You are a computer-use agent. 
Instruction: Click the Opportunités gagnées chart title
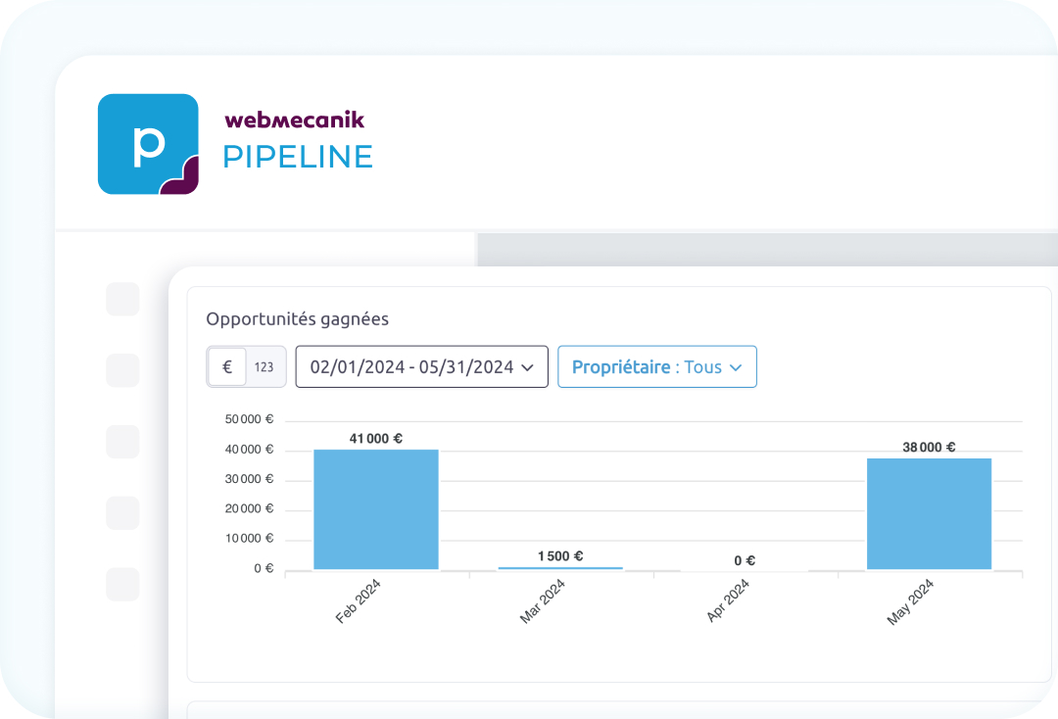(297, 318)
